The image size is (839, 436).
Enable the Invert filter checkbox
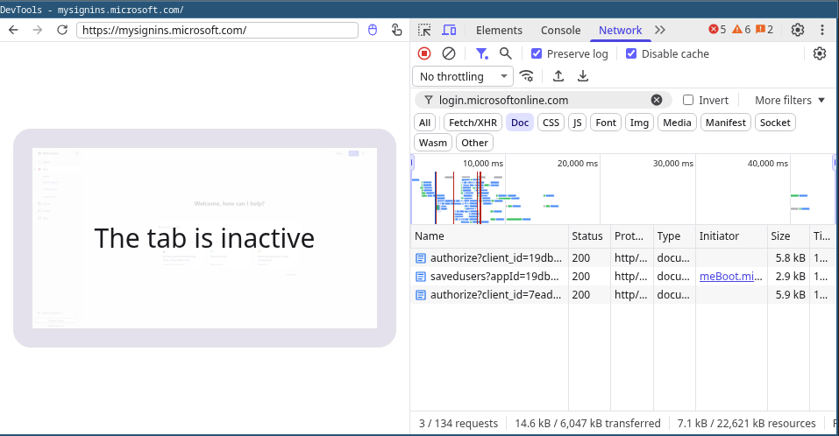tap(688, 100)
